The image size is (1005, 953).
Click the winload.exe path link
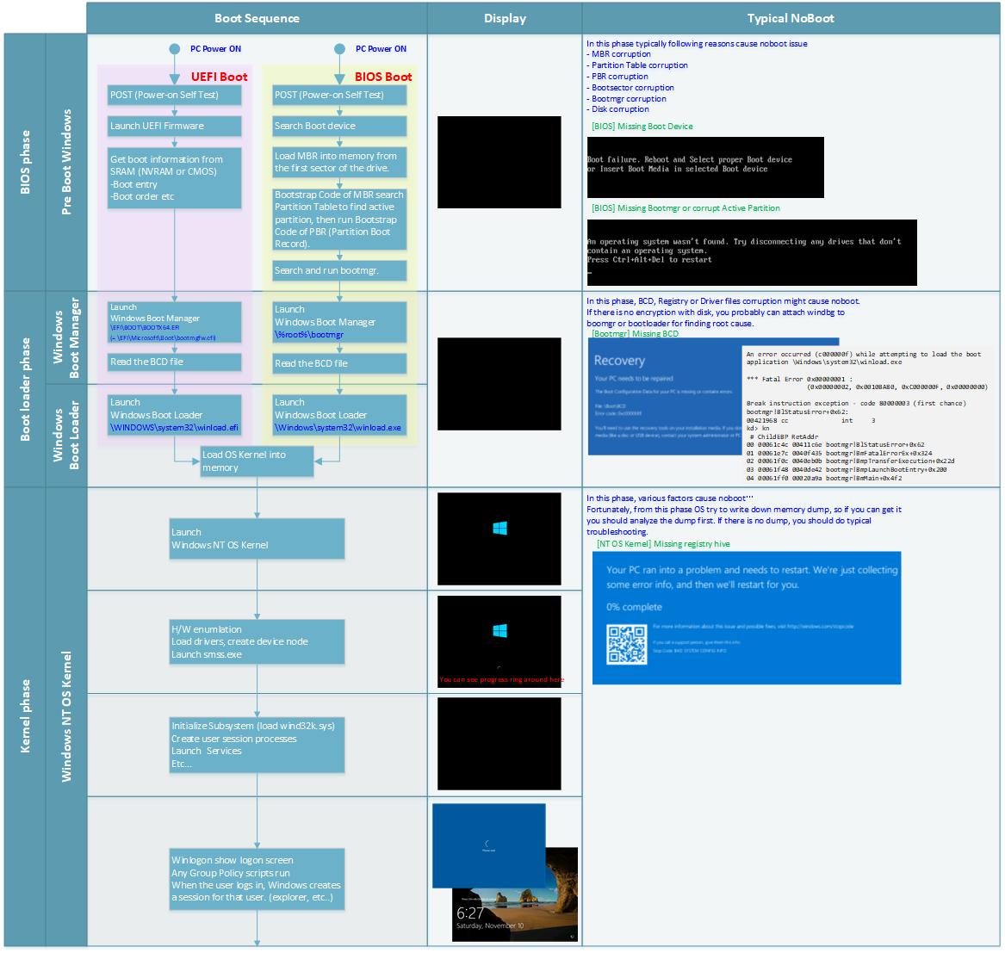pos(338,428)
